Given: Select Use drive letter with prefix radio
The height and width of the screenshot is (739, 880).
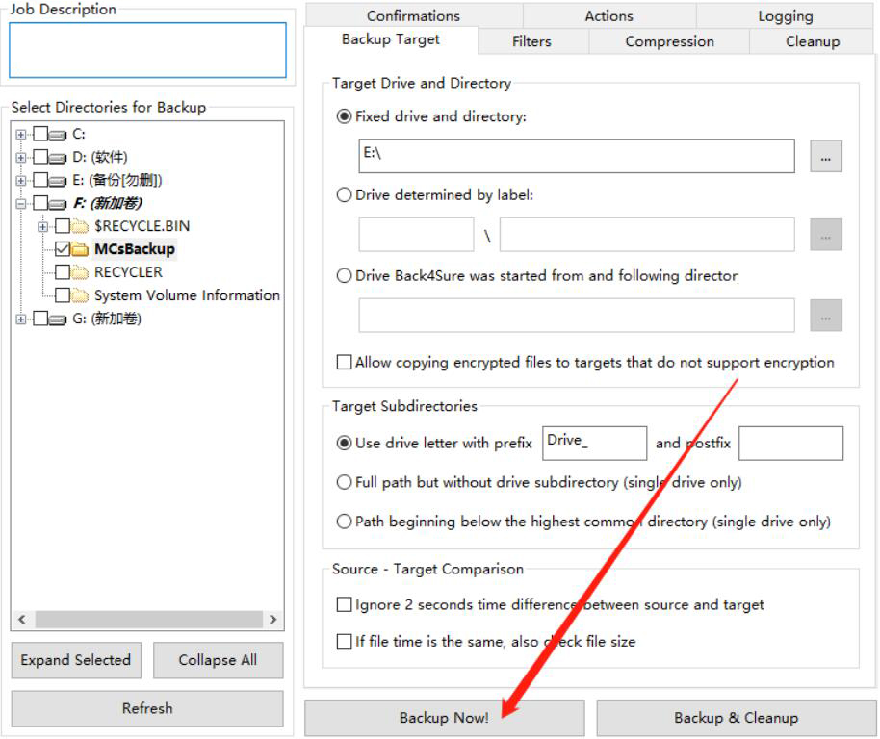Looking at the screenshot, I should [x=344, y=443].
